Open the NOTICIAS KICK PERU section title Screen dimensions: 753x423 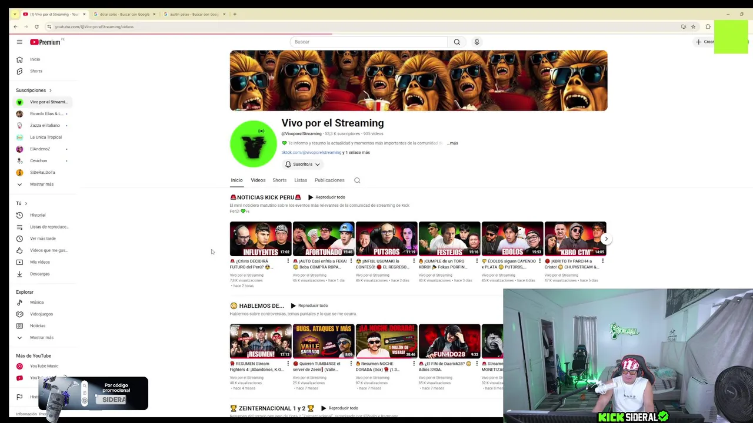265,197
